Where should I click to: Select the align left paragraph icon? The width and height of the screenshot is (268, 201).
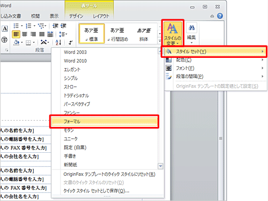[16, 34]
